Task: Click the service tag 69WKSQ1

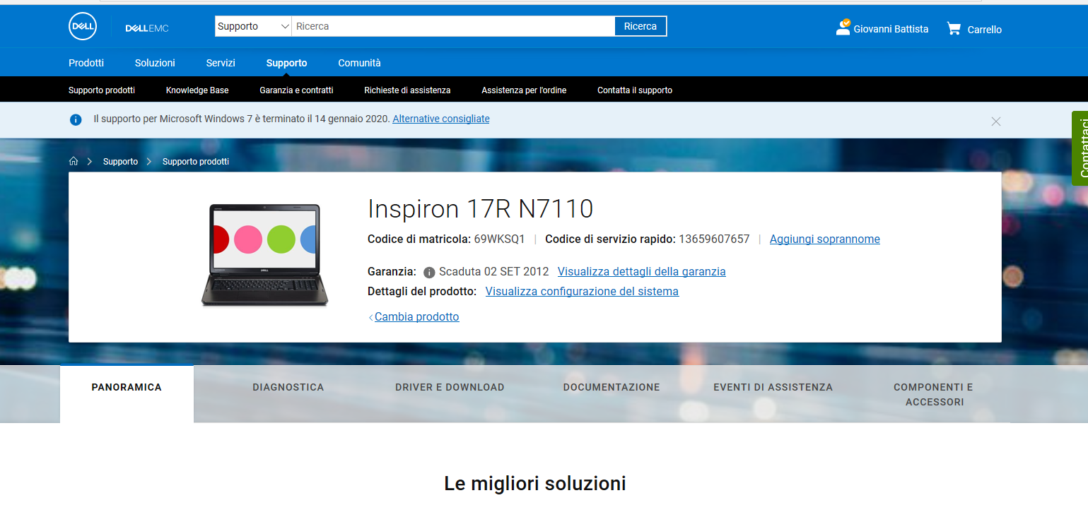Action: click(x=499, y=239)
